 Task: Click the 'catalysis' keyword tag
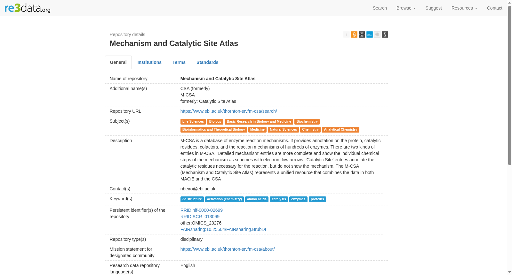click(279, 199)
